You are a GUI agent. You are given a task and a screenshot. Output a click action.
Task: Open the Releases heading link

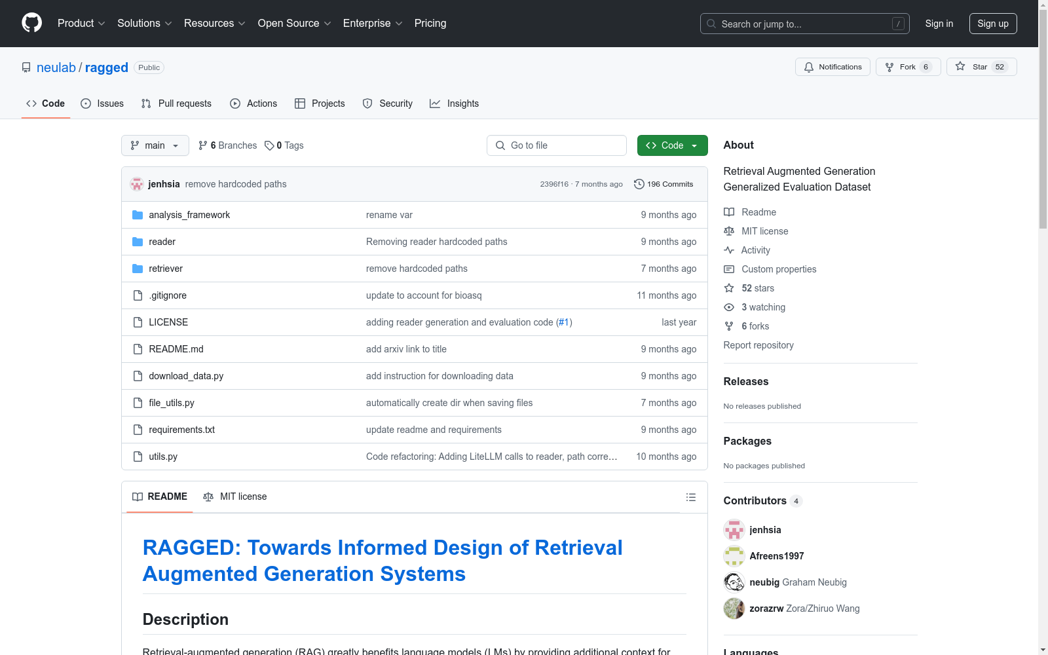pyautogui.click(x=746, y=381)
